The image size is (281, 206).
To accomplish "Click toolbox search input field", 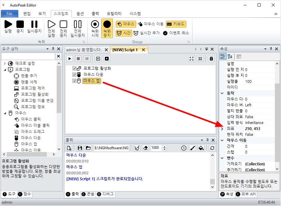I will pyautogui.click(x=28, y=56).
